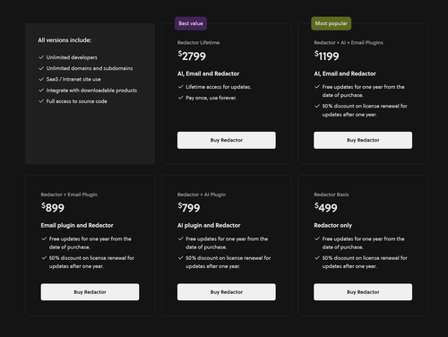Click the Redactor + AI + Email Plugins name
This screenshot has width=448, height=337.
click(x=349, y=43)
